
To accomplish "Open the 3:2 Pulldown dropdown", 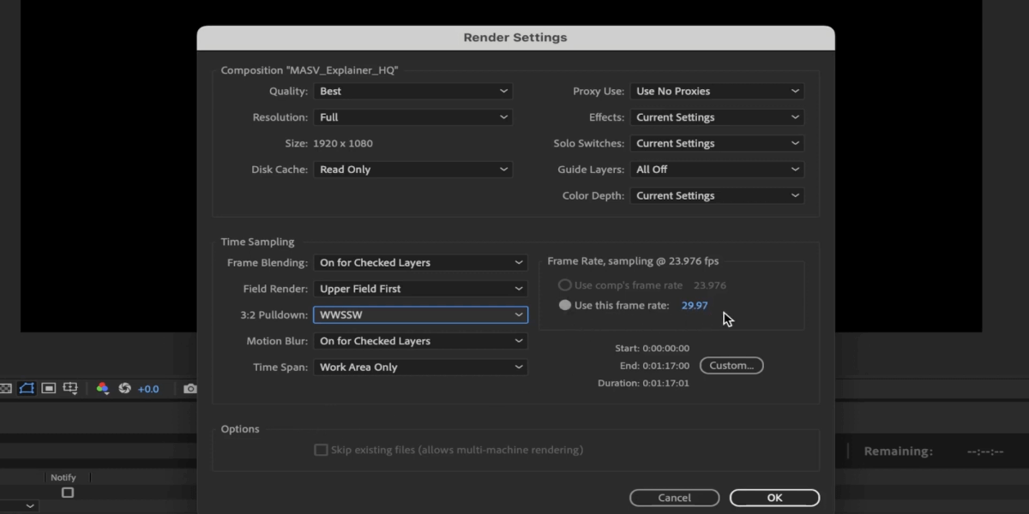I will click(420, 314).
